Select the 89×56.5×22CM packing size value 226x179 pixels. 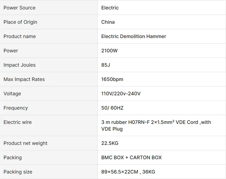(x=120, y=172)
